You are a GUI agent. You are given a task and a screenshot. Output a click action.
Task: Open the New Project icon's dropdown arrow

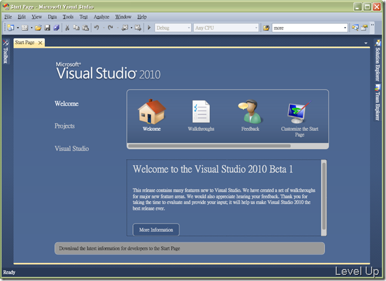tap(18, 28)
